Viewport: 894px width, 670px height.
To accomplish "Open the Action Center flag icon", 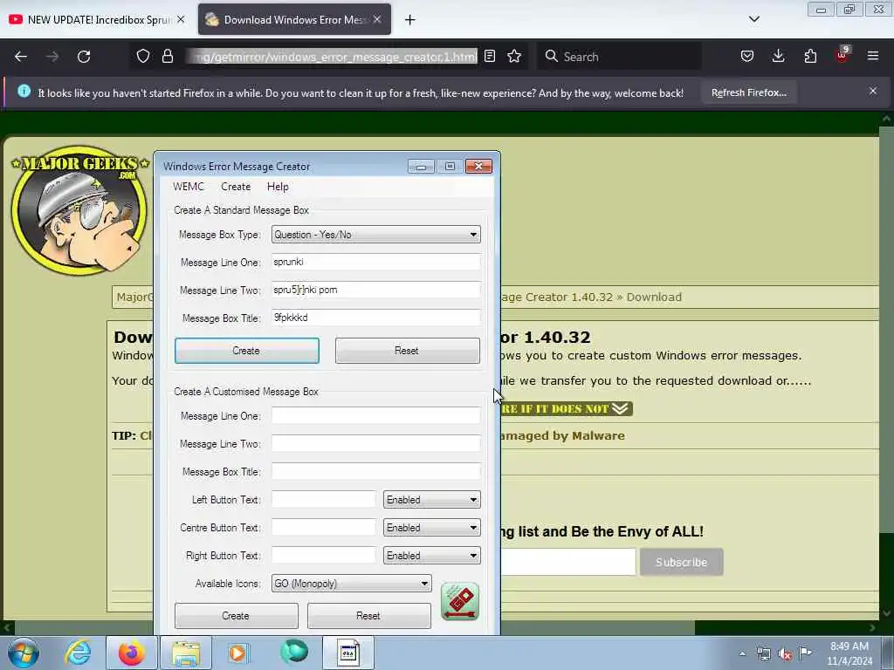I will pyautogui.click(x=805, y=653).
